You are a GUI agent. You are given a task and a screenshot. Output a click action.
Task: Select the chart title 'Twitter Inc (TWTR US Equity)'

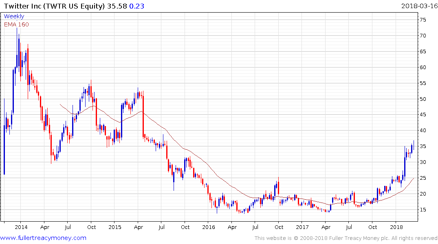(x=55, y=6)
